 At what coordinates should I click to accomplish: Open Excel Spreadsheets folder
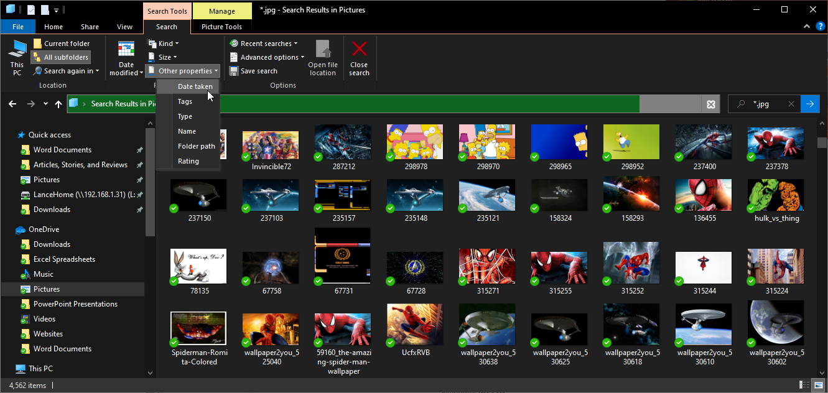(64, 259)
